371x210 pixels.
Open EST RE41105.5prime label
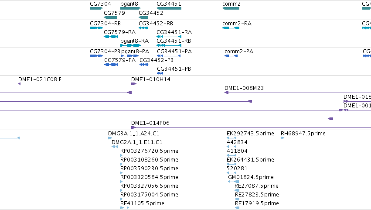coord(142,203)
